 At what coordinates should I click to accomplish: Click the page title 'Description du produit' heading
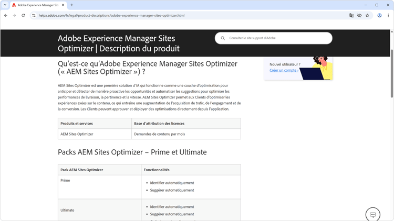(119, 43)
